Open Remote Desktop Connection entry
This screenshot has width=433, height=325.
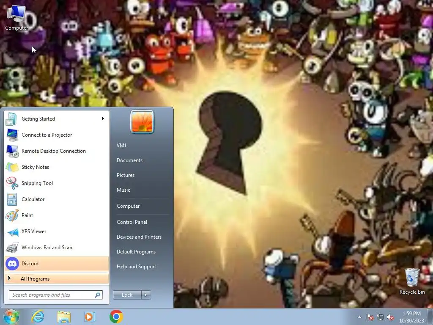(57, 151)
